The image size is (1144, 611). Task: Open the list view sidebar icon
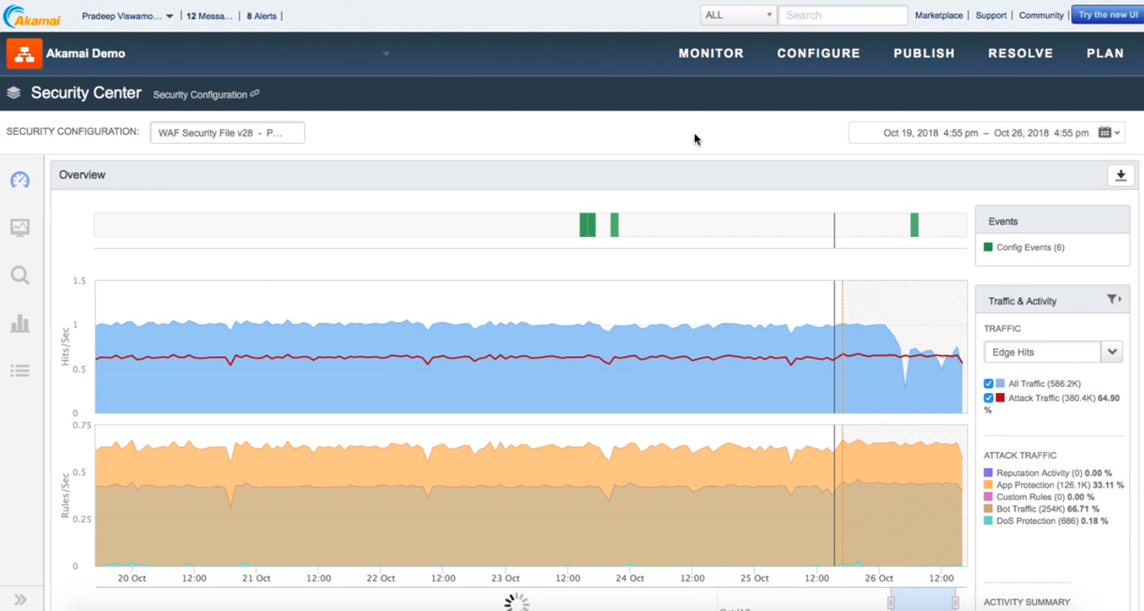tap(20, 372)
